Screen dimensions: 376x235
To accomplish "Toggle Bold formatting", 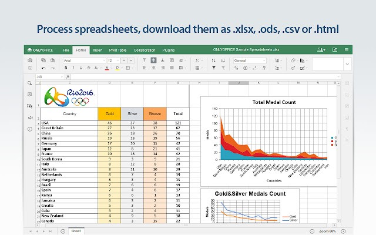I will tap(66, 68).
